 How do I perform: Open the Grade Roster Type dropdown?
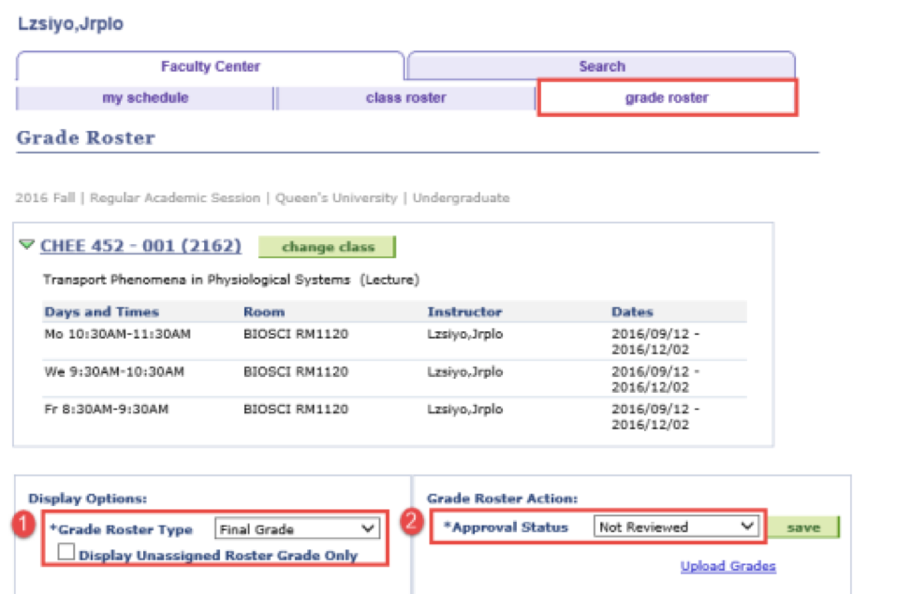click(297, 529)
